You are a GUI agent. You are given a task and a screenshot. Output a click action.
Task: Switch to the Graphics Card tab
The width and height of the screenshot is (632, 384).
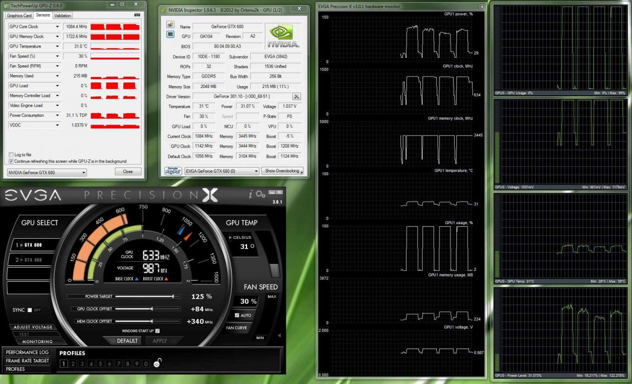tap(19, 16)
